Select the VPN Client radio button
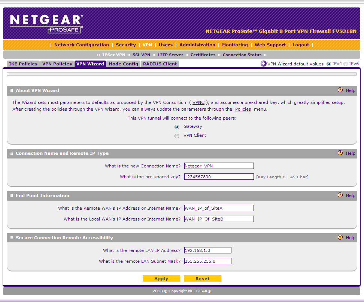 pyautogui.click(x=177, y=136)
